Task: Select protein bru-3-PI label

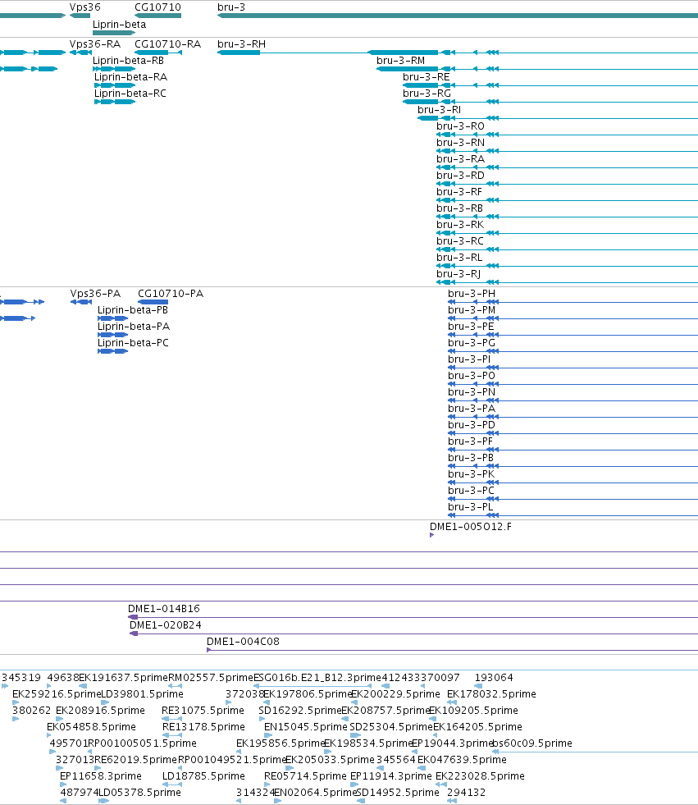Action: pyautogui.click(x=469, y=359)
